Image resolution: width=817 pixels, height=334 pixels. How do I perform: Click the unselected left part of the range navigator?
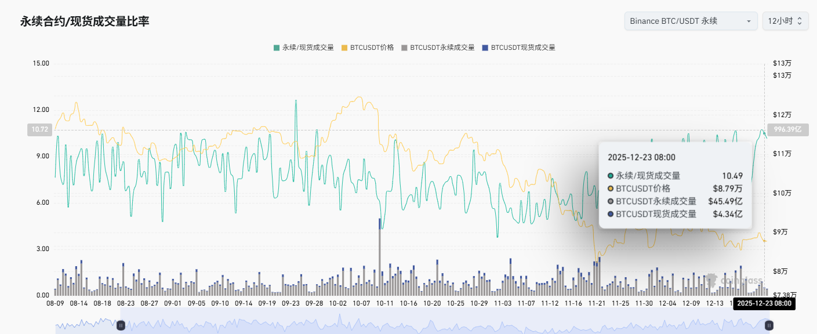[x=87, y=325]
